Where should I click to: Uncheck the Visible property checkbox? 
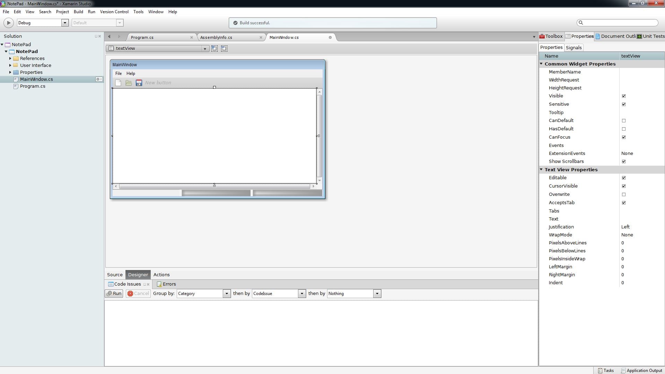(623, 96)
